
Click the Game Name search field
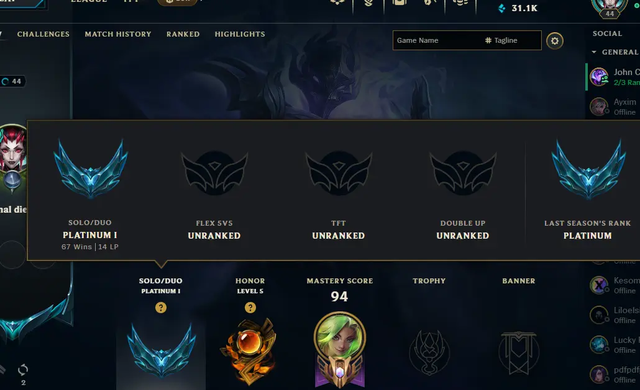(437, 40)
